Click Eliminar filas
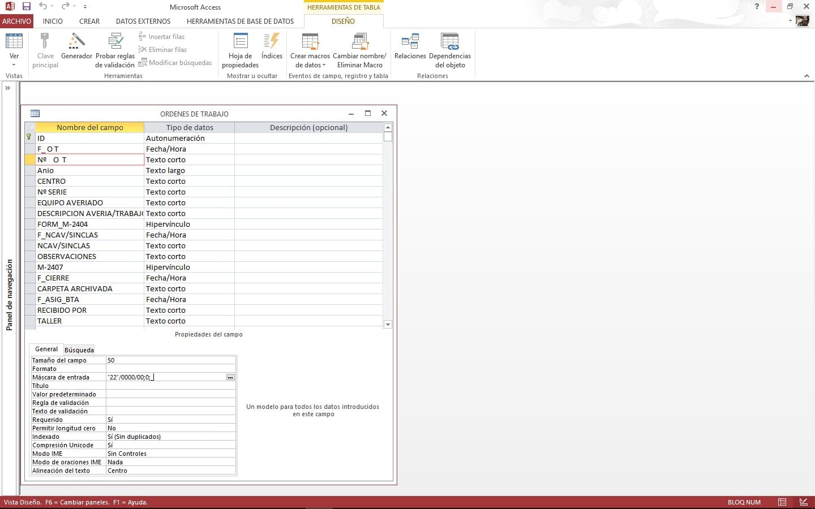Viewport: 815px width, 509px height. pos(162,50)
